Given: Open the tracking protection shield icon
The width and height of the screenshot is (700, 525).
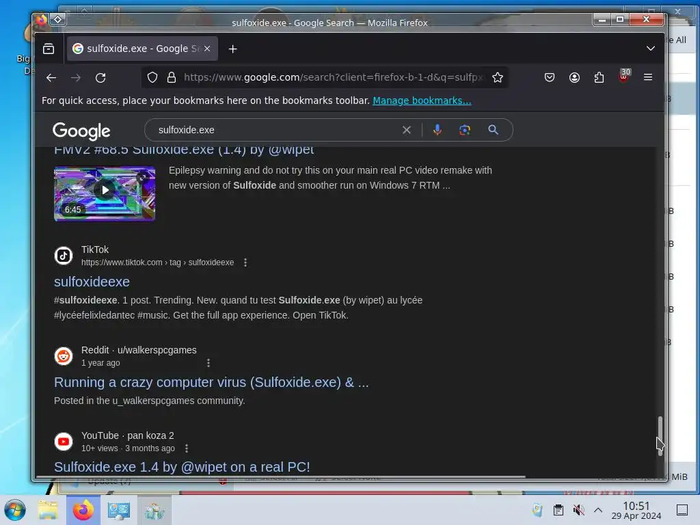Looking at the screenshot, I should [152, 78].
